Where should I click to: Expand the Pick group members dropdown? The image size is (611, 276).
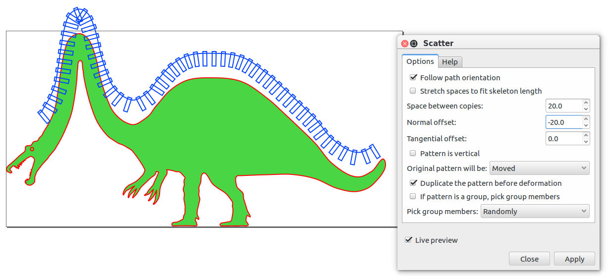[535, 212]
